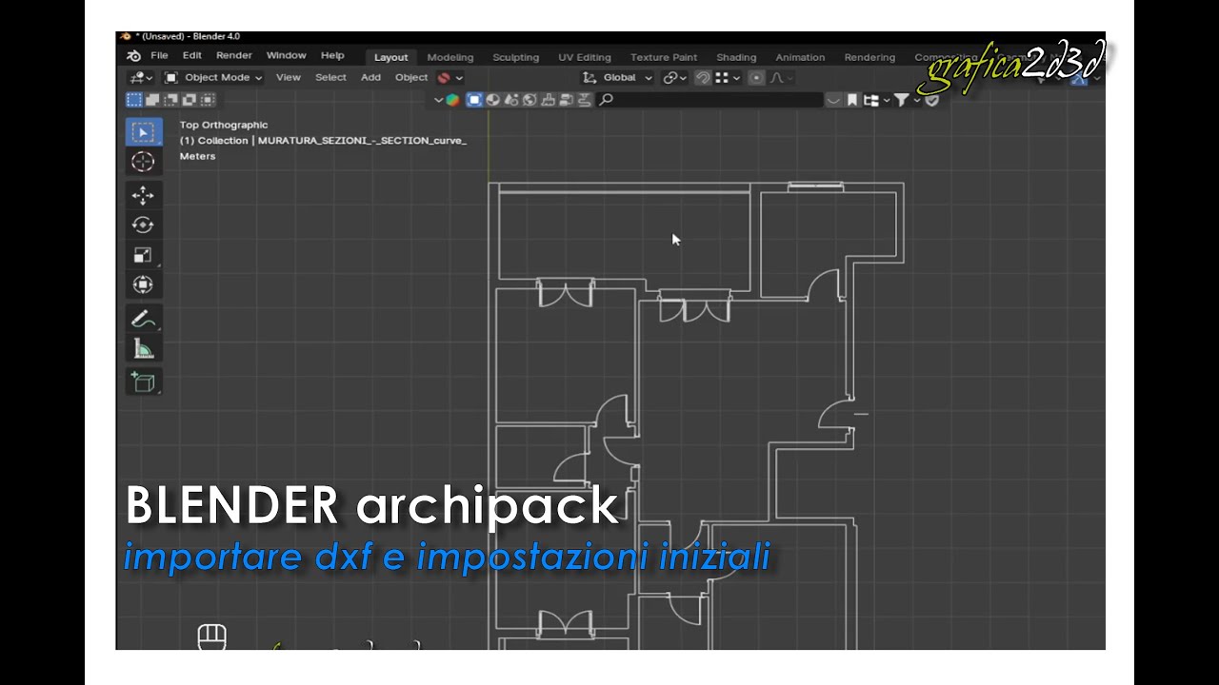Click into the search input field
Screen dimensions: 1219x685
pos(709,100)
